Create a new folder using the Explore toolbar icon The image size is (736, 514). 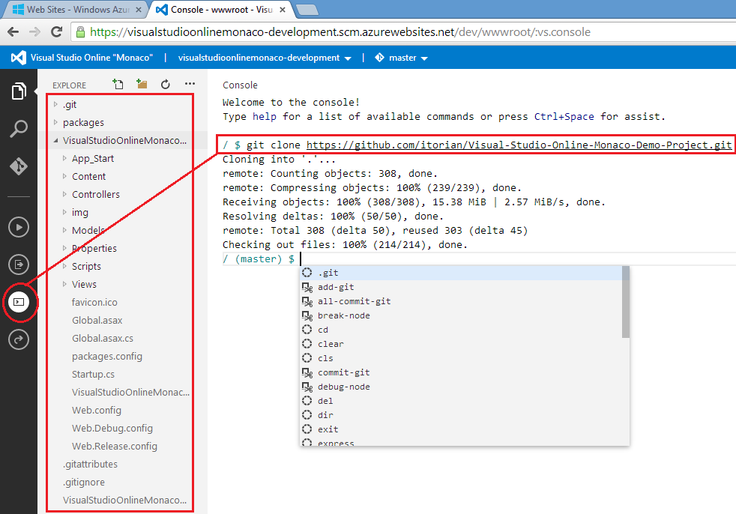(142, 85)
